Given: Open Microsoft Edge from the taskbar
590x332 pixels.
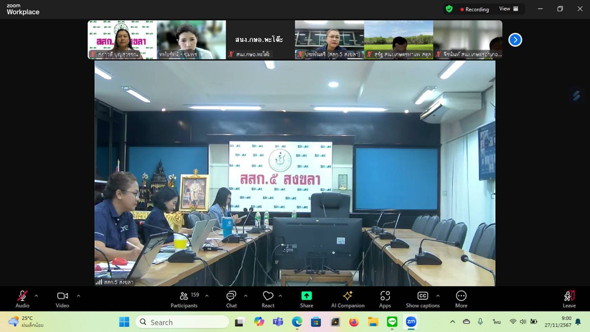Looking at the screenshot, I should click(297, 322).
